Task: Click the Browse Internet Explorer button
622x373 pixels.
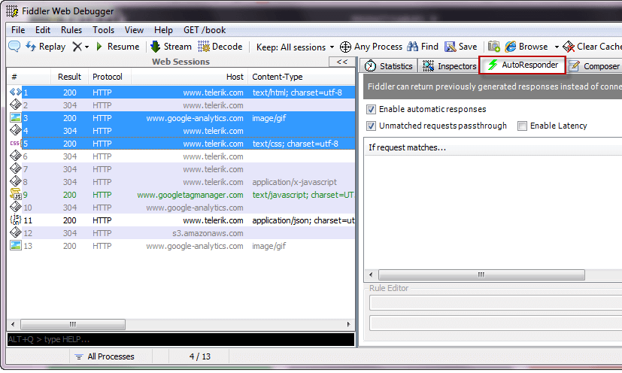Action: pyautogui.click(x=526, y=47)
